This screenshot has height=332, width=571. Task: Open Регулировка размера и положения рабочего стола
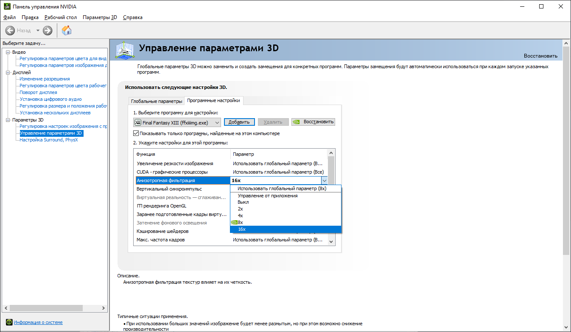coord(63,106)
